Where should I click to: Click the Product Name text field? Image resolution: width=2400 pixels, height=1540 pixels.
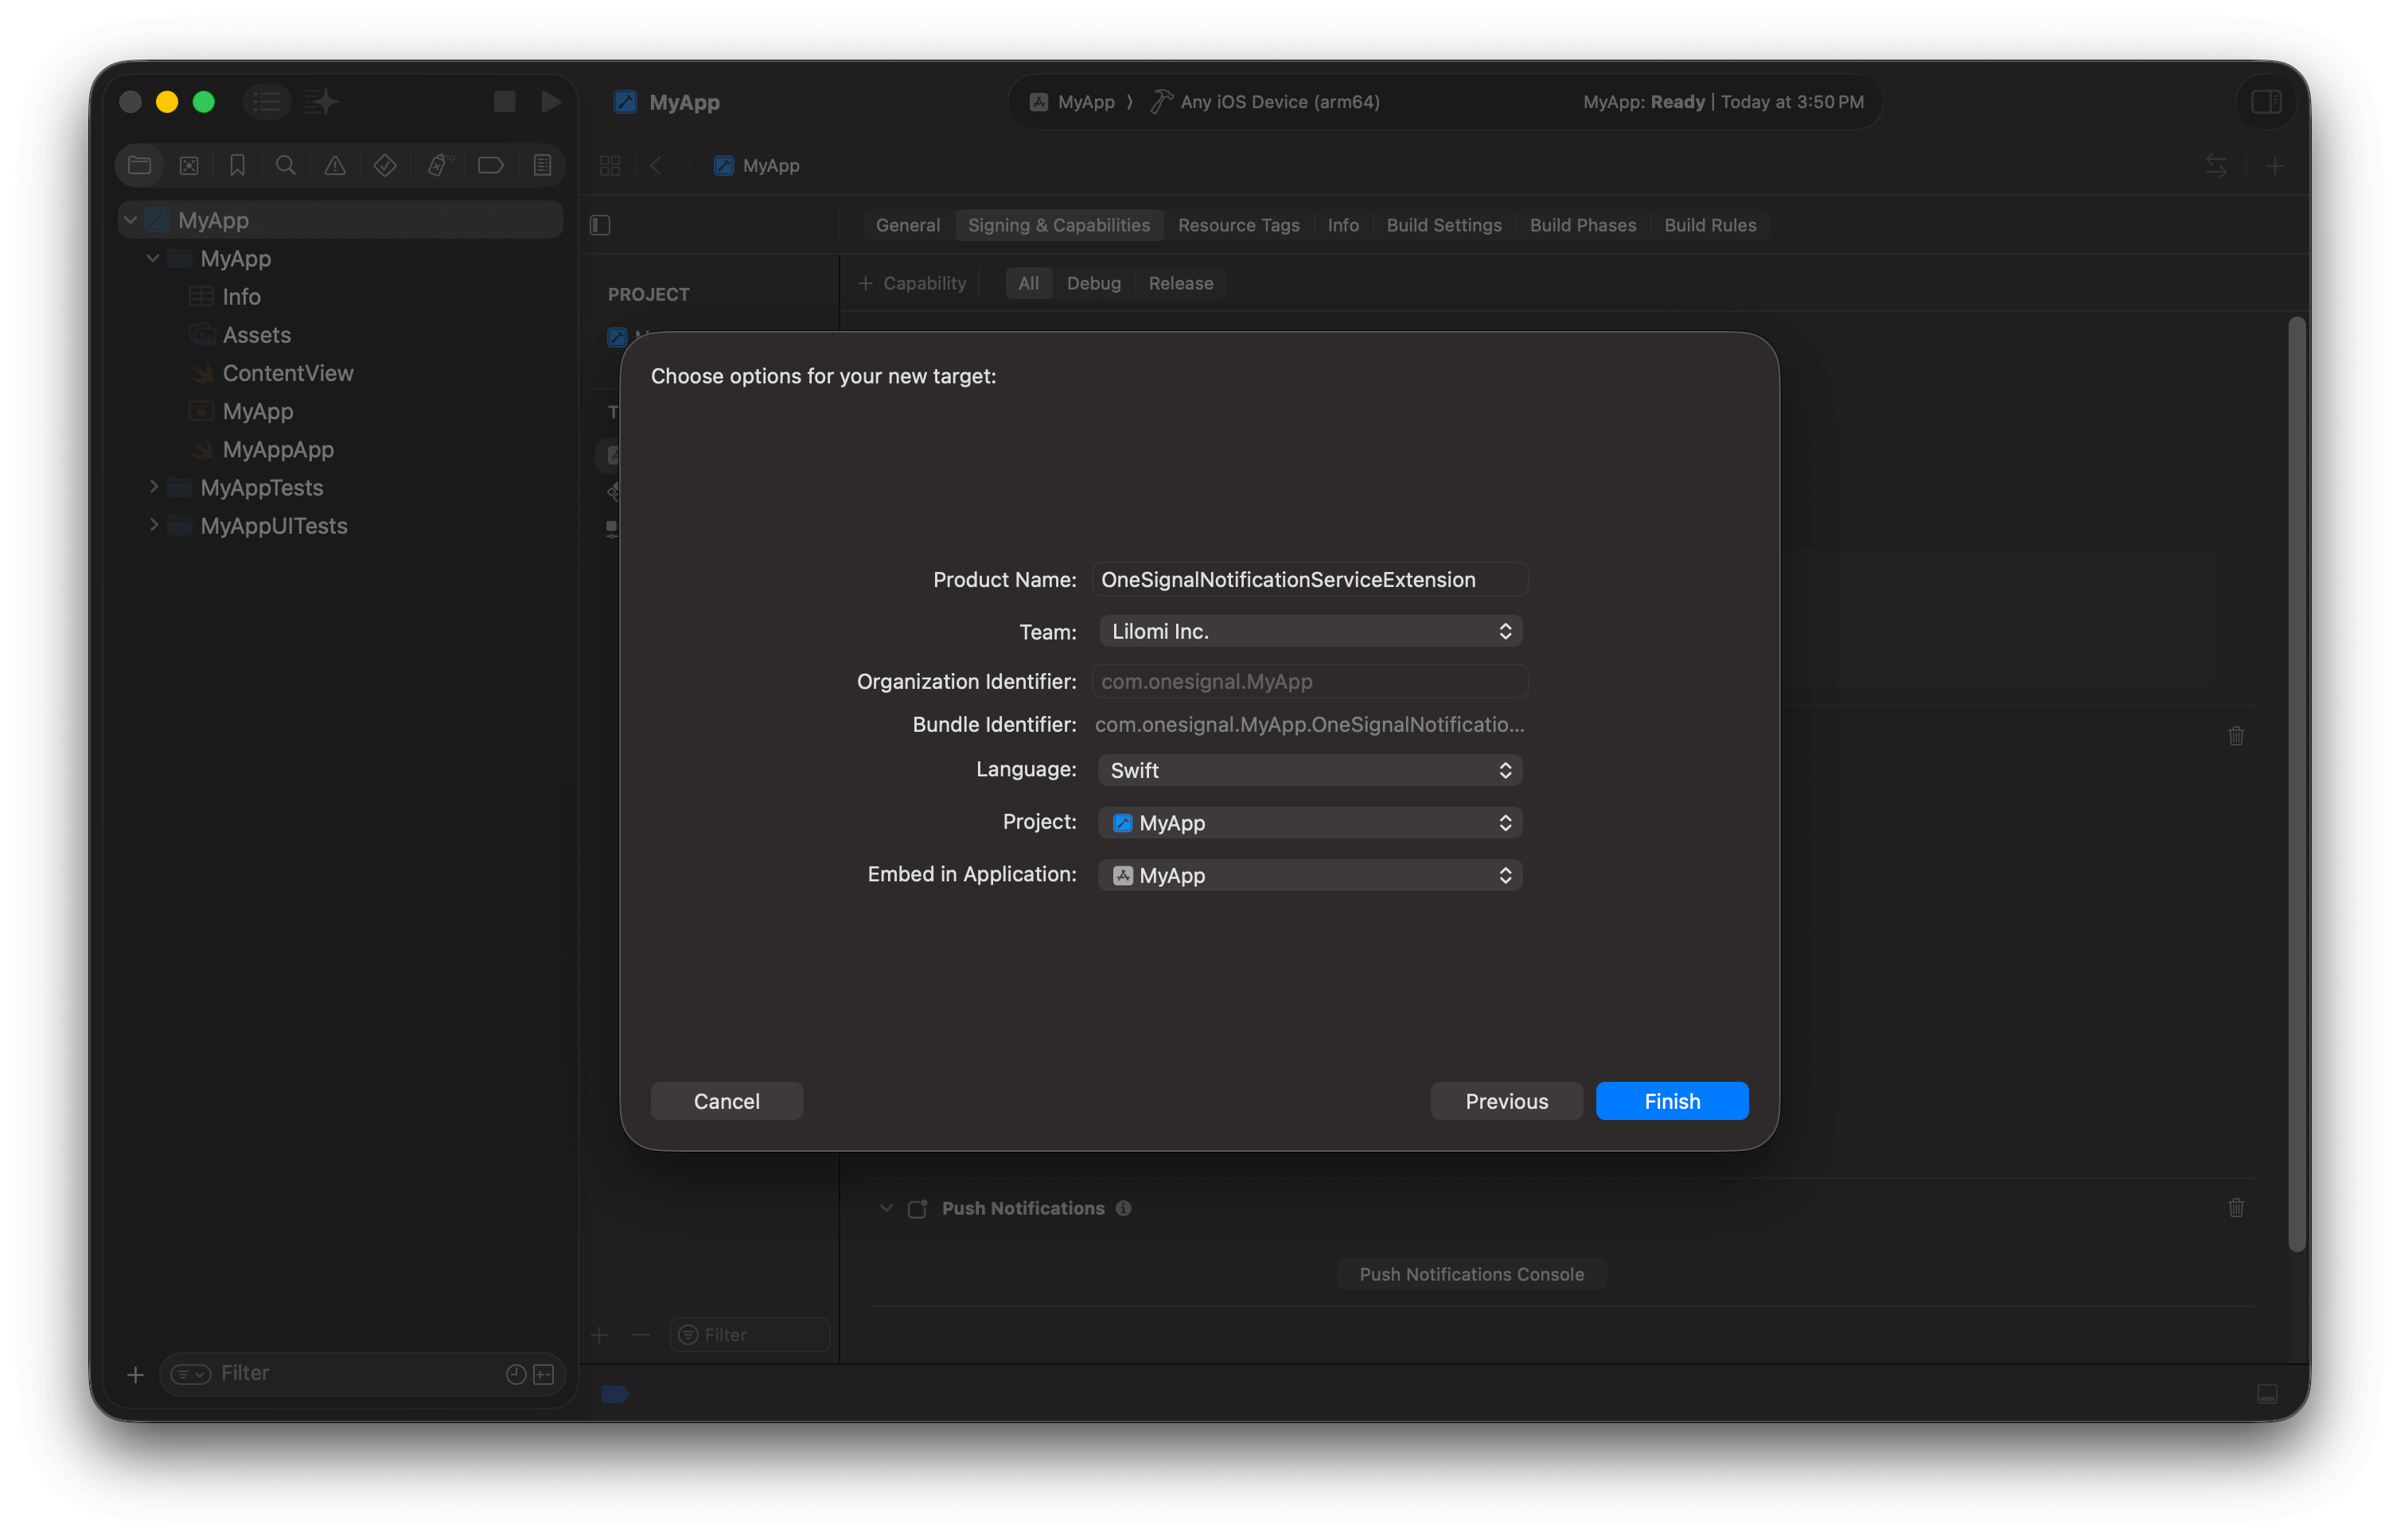[1310, 579]
